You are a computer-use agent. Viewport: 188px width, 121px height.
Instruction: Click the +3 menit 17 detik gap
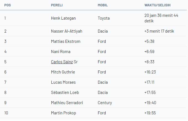click(x=159, y=31)
